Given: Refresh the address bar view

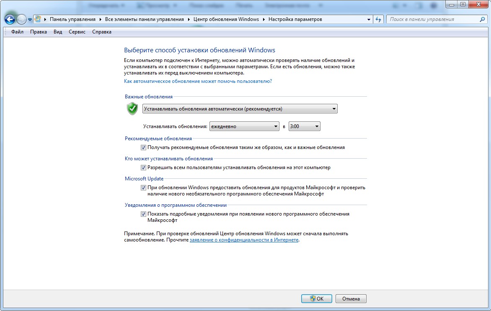Looking at the screenshot, I should 378,19.
